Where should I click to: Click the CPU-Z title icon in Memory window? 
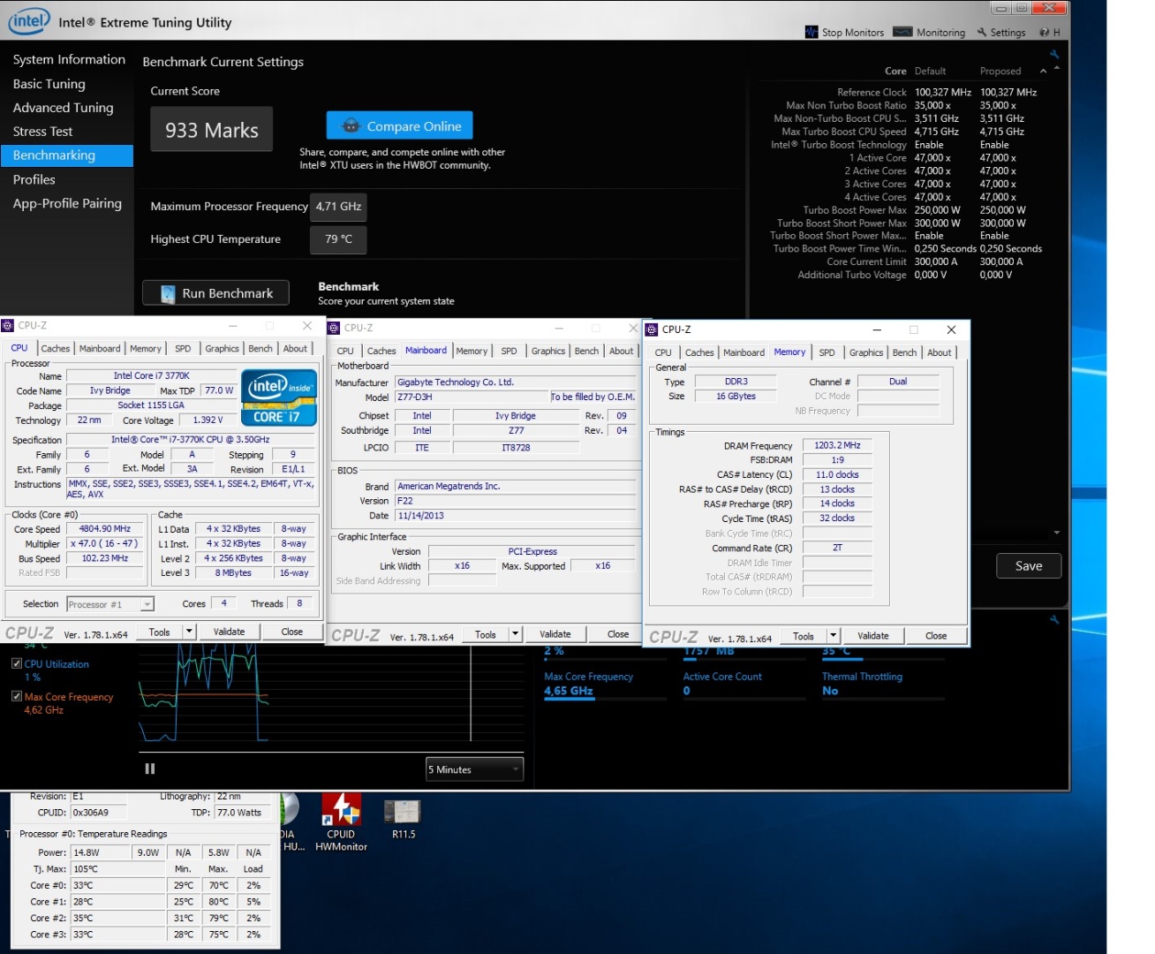pos(652,329)
